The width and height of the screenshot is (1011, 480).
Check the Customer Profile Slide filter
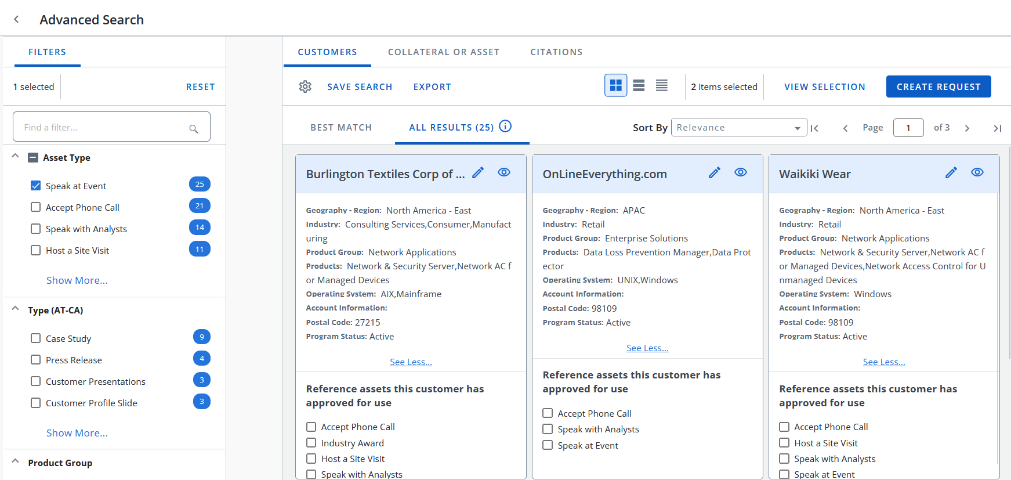click(x=36, y=403)
